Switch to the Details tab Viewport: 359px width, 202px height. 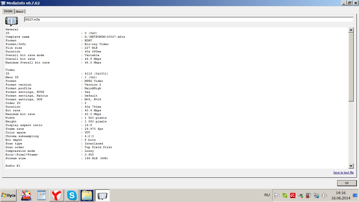click(x=8, y=11)
